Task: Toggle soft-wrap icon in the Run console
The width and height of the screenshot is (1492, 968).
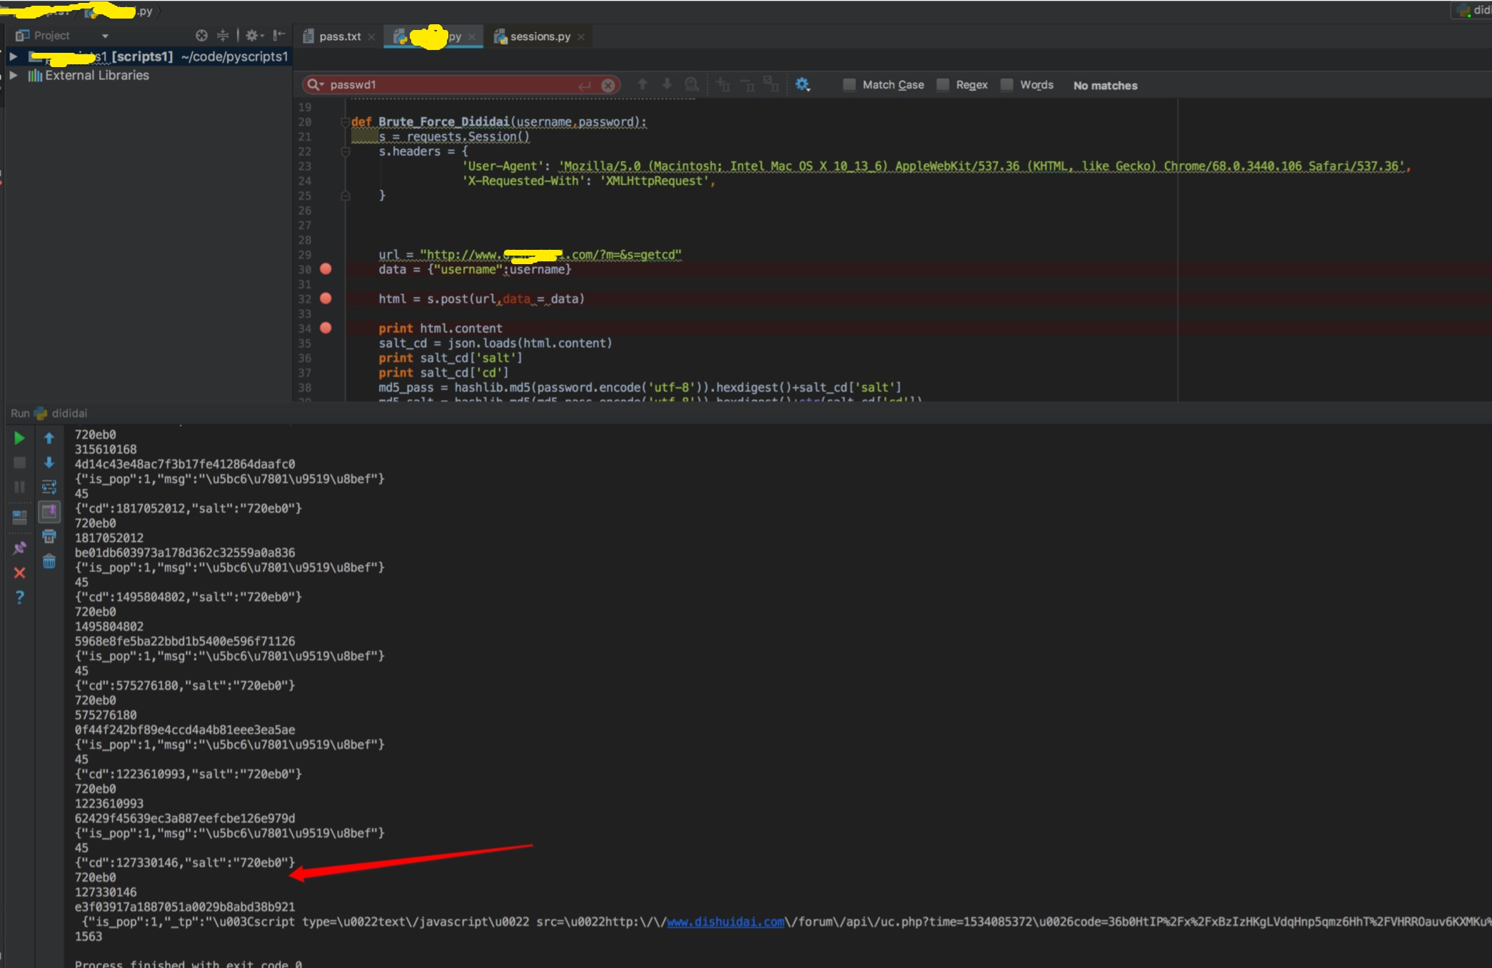Action: (x=49, y=487)
